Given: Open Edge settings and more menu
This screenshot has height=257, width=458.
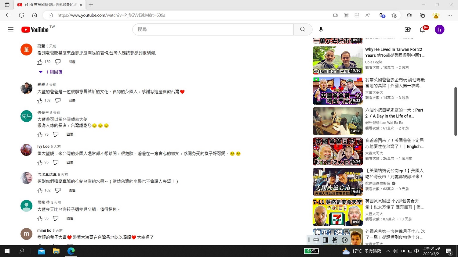Looking at the screenshot, I should point(449,15).
